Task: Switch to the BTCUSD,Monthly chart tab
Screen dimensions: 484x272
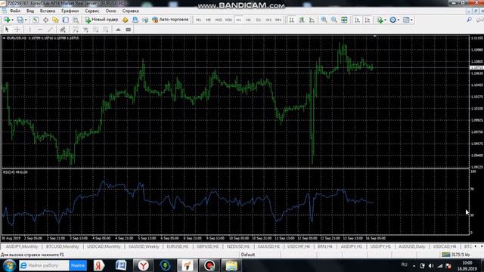Action: [62, 247]
